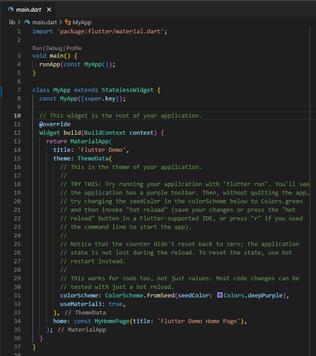316x356 pixels.
Task: Click the '// ThemeData' closing label
Action: tap(85, 313)
